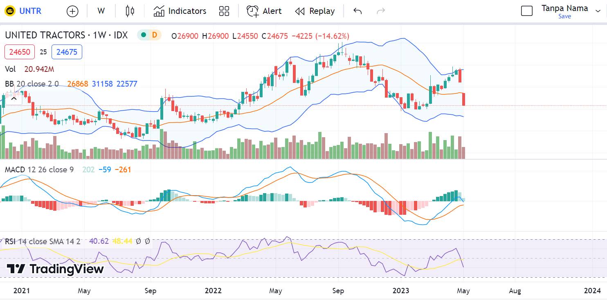Click the MACD histogram value 202
607x303 pixels.
[x=88, y=169]
